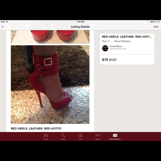Open the Feed tab
The image size is (161, 161).
point(46,137)
